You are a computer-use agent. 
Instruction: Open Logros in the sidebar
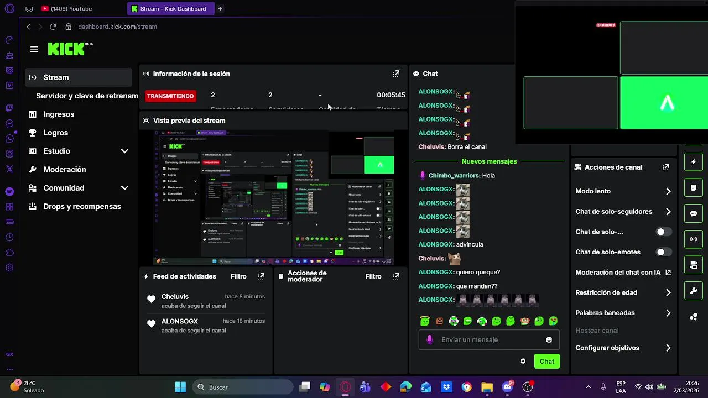click(55, 133)
